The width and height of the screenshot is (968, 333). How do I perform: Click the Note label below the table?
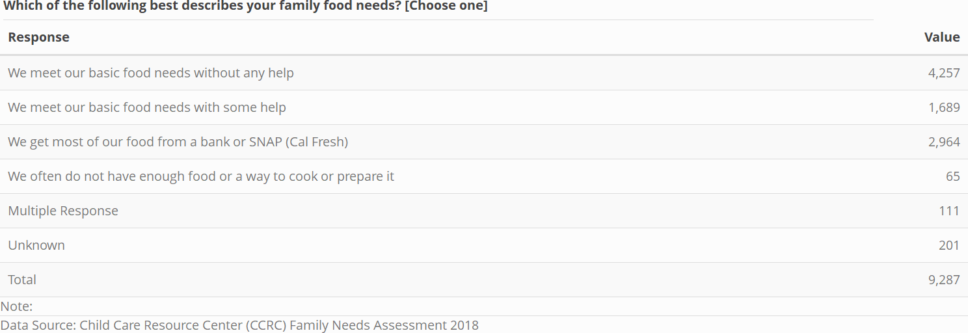(x=16, y=306)
